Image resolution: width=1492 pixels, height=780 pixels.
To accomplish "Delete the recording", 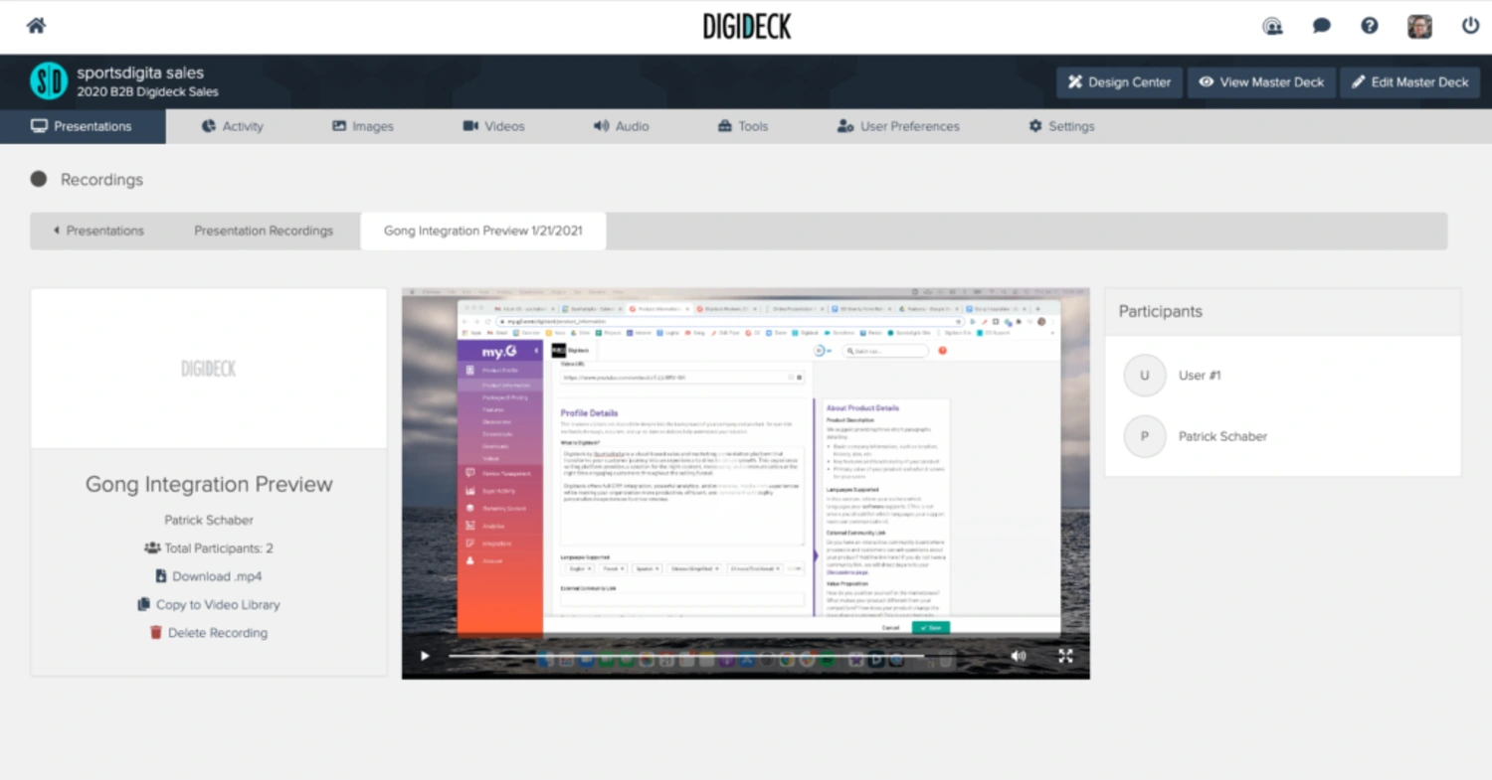I will click(209, 633).
